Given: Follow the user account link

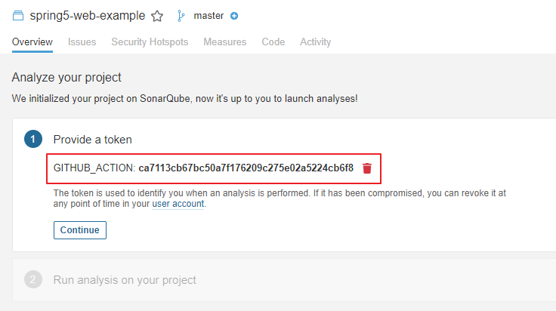Looking at the screenshot, I should click(x=178, y=204).
